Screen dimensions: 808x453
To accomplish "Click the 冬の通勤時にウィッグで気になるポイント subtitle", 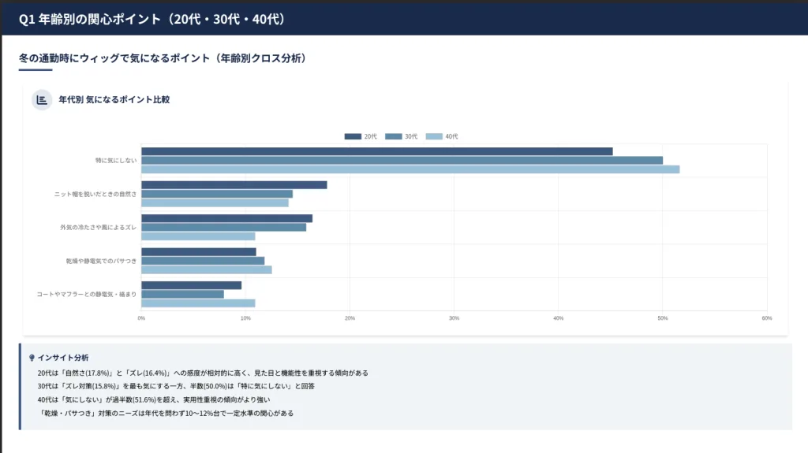I will pyautogui.click(x=163, y=58).
